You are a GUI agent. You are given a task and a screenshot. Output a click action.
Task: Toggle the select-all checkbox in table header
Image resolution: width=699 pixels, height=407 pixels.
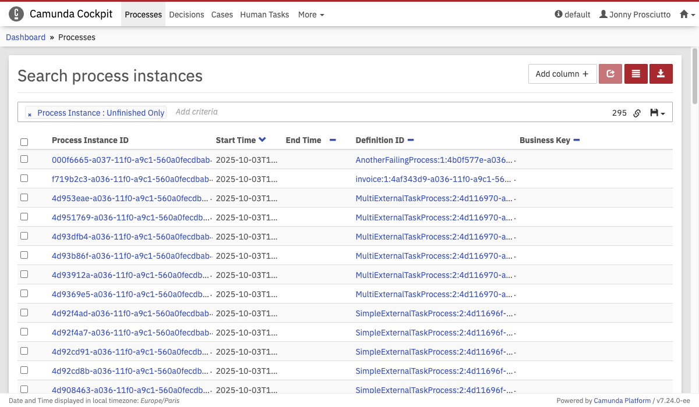coord(24,142)
